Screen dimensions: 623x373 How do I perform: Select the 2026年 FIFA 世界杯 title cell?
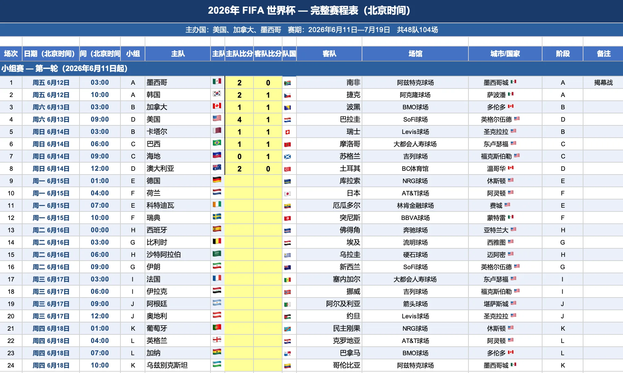tap(311, 11)
